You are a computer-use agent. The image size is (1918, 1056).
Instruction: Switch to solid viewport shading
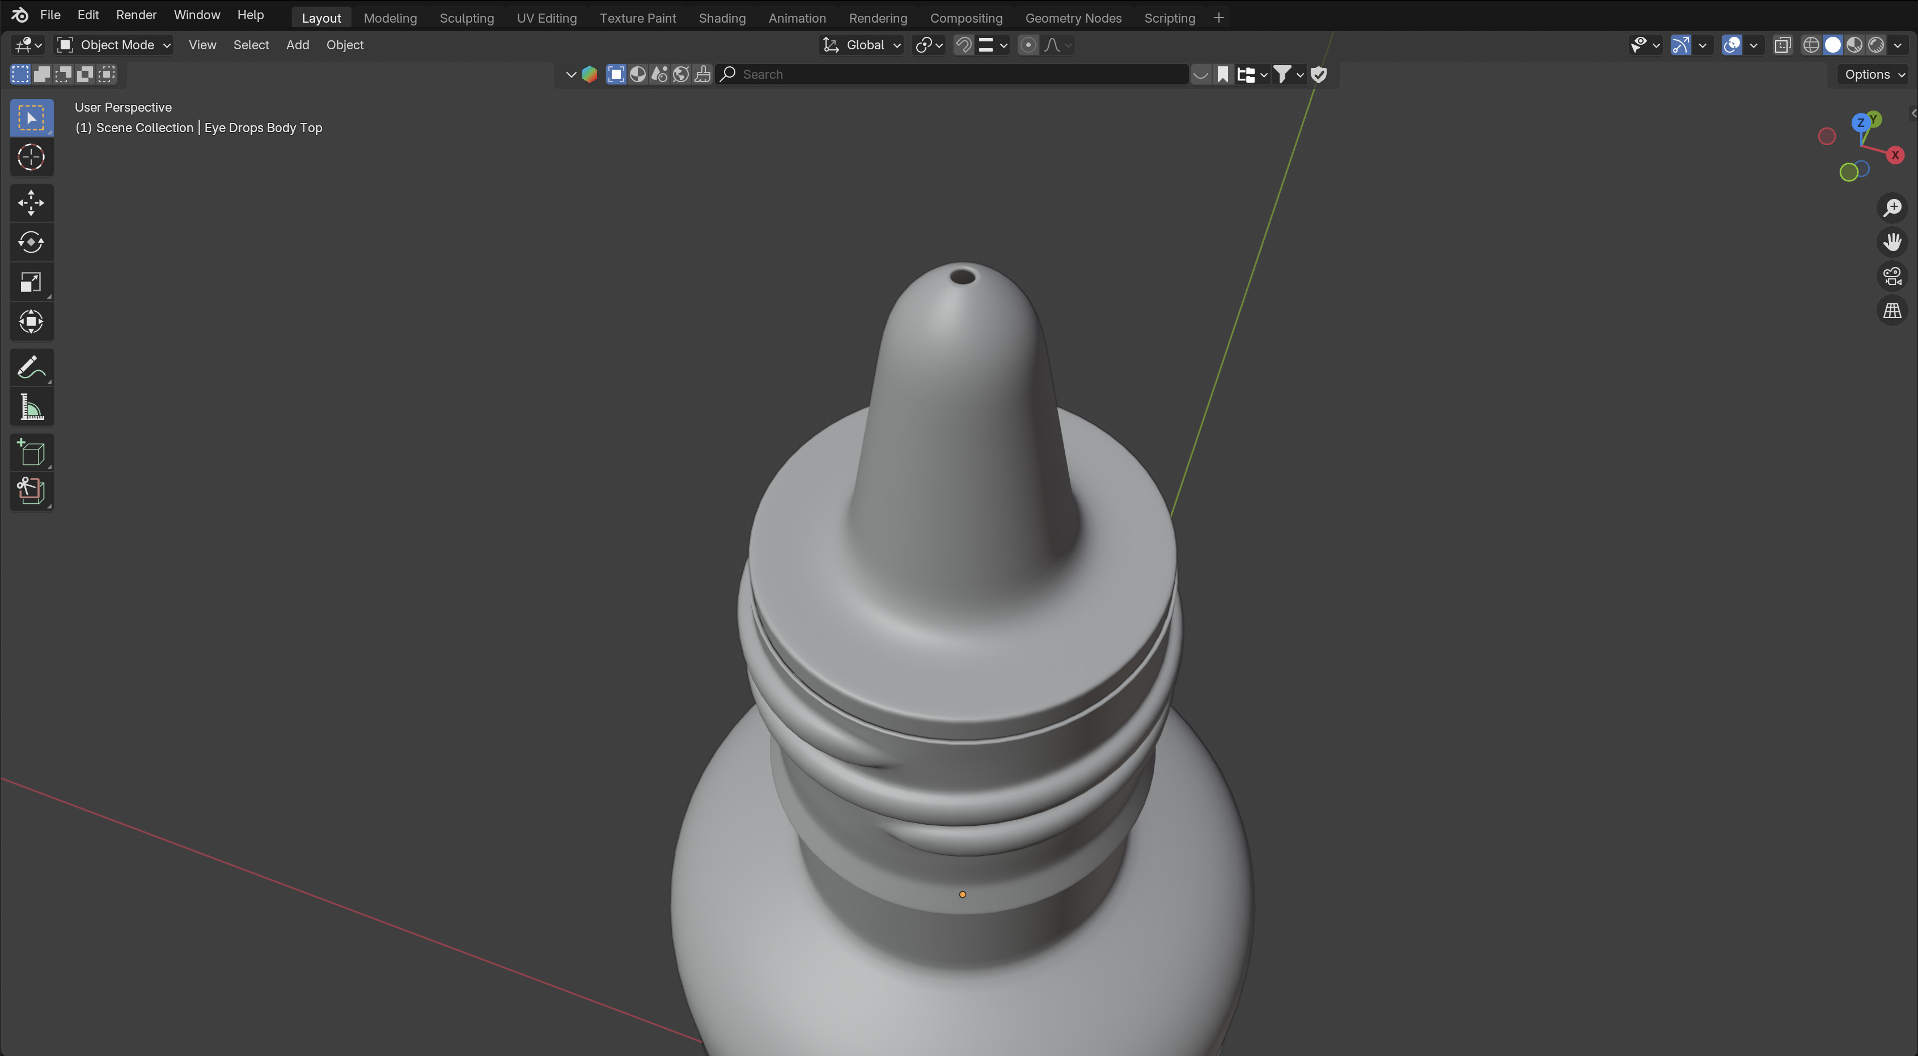pos(1832,45)
